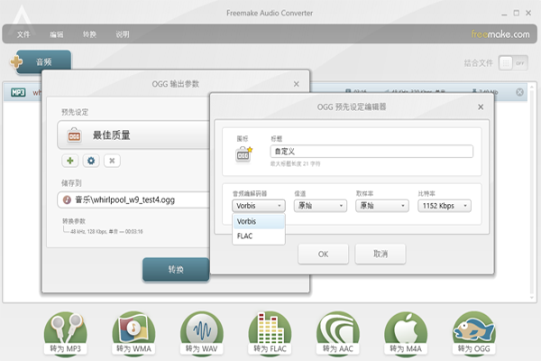Click the MP3 badge on file row

[18, 92]
